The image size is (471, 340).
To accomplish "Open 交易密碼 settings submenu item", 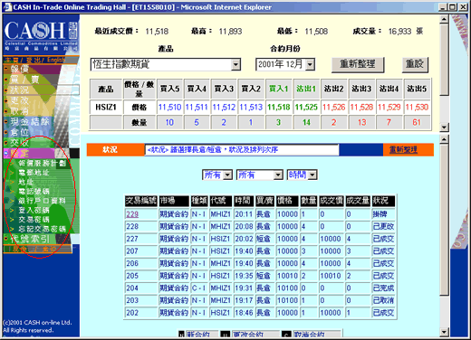I will click(x=34, y=220).
